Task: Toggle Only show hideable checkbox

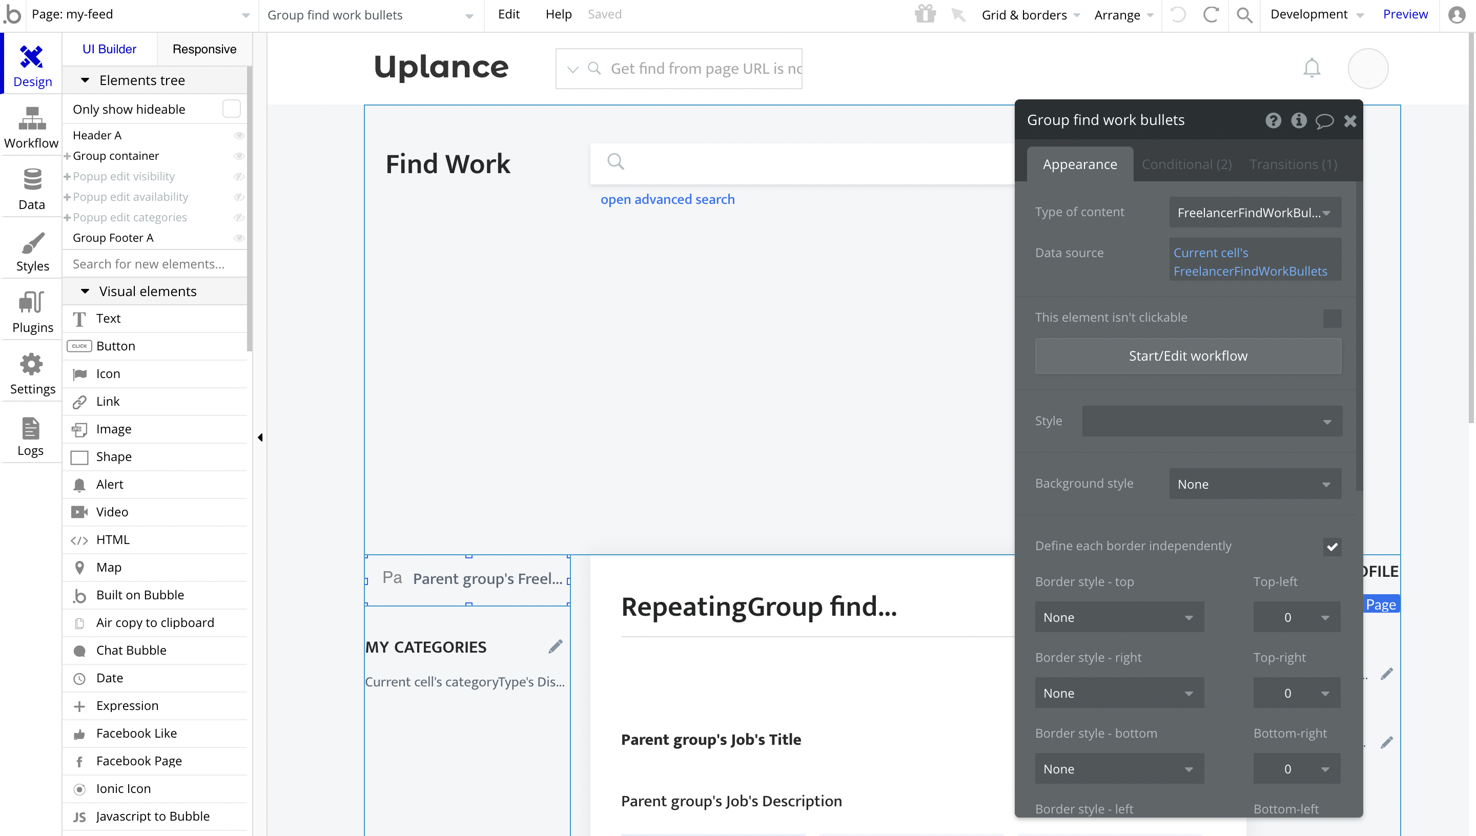Action: click(232, 109)
